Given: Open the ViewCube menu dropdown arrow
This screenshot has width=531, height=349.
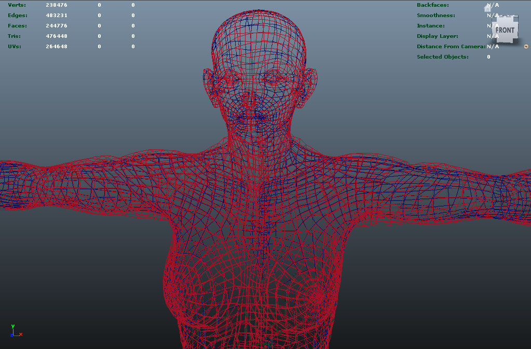Looking at the screenshot, I should pos(526,47).
